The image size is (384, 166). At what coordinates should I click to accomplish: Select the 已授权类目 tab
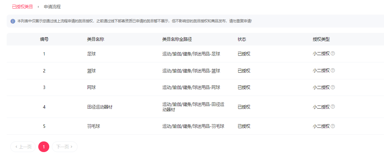[x=22, y=7]
